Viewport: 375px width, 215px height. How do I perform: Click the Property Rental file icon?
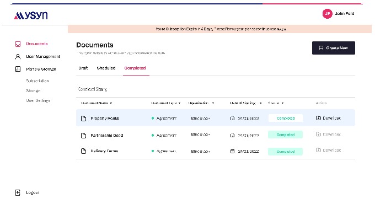83,119
